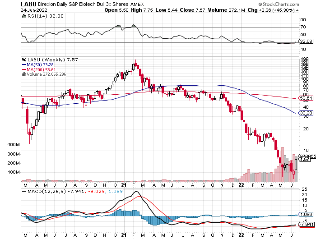Click the 'MA(50) 33.28' legend entry
Screen dimensions: 316x239
pyautogui.click(x=40, y=64)
